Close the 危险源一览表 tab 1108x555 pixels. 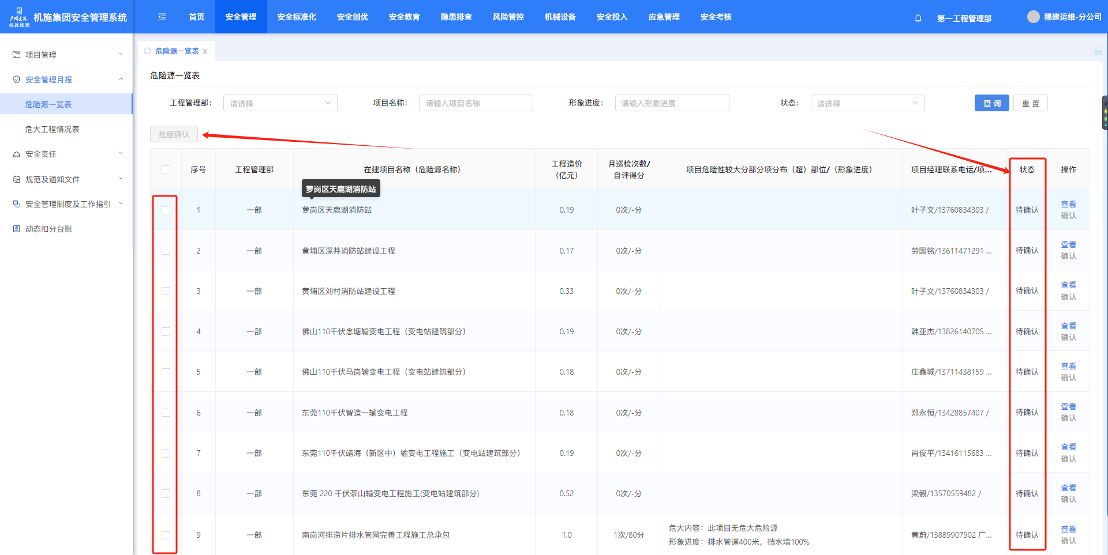(205, 51)
